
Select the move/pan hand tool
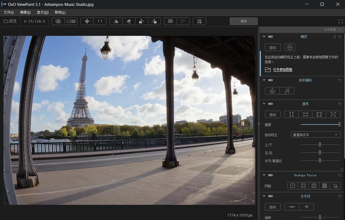click(87, 21)
